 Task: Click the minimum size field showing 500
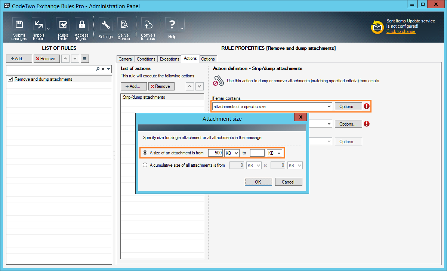215,153
